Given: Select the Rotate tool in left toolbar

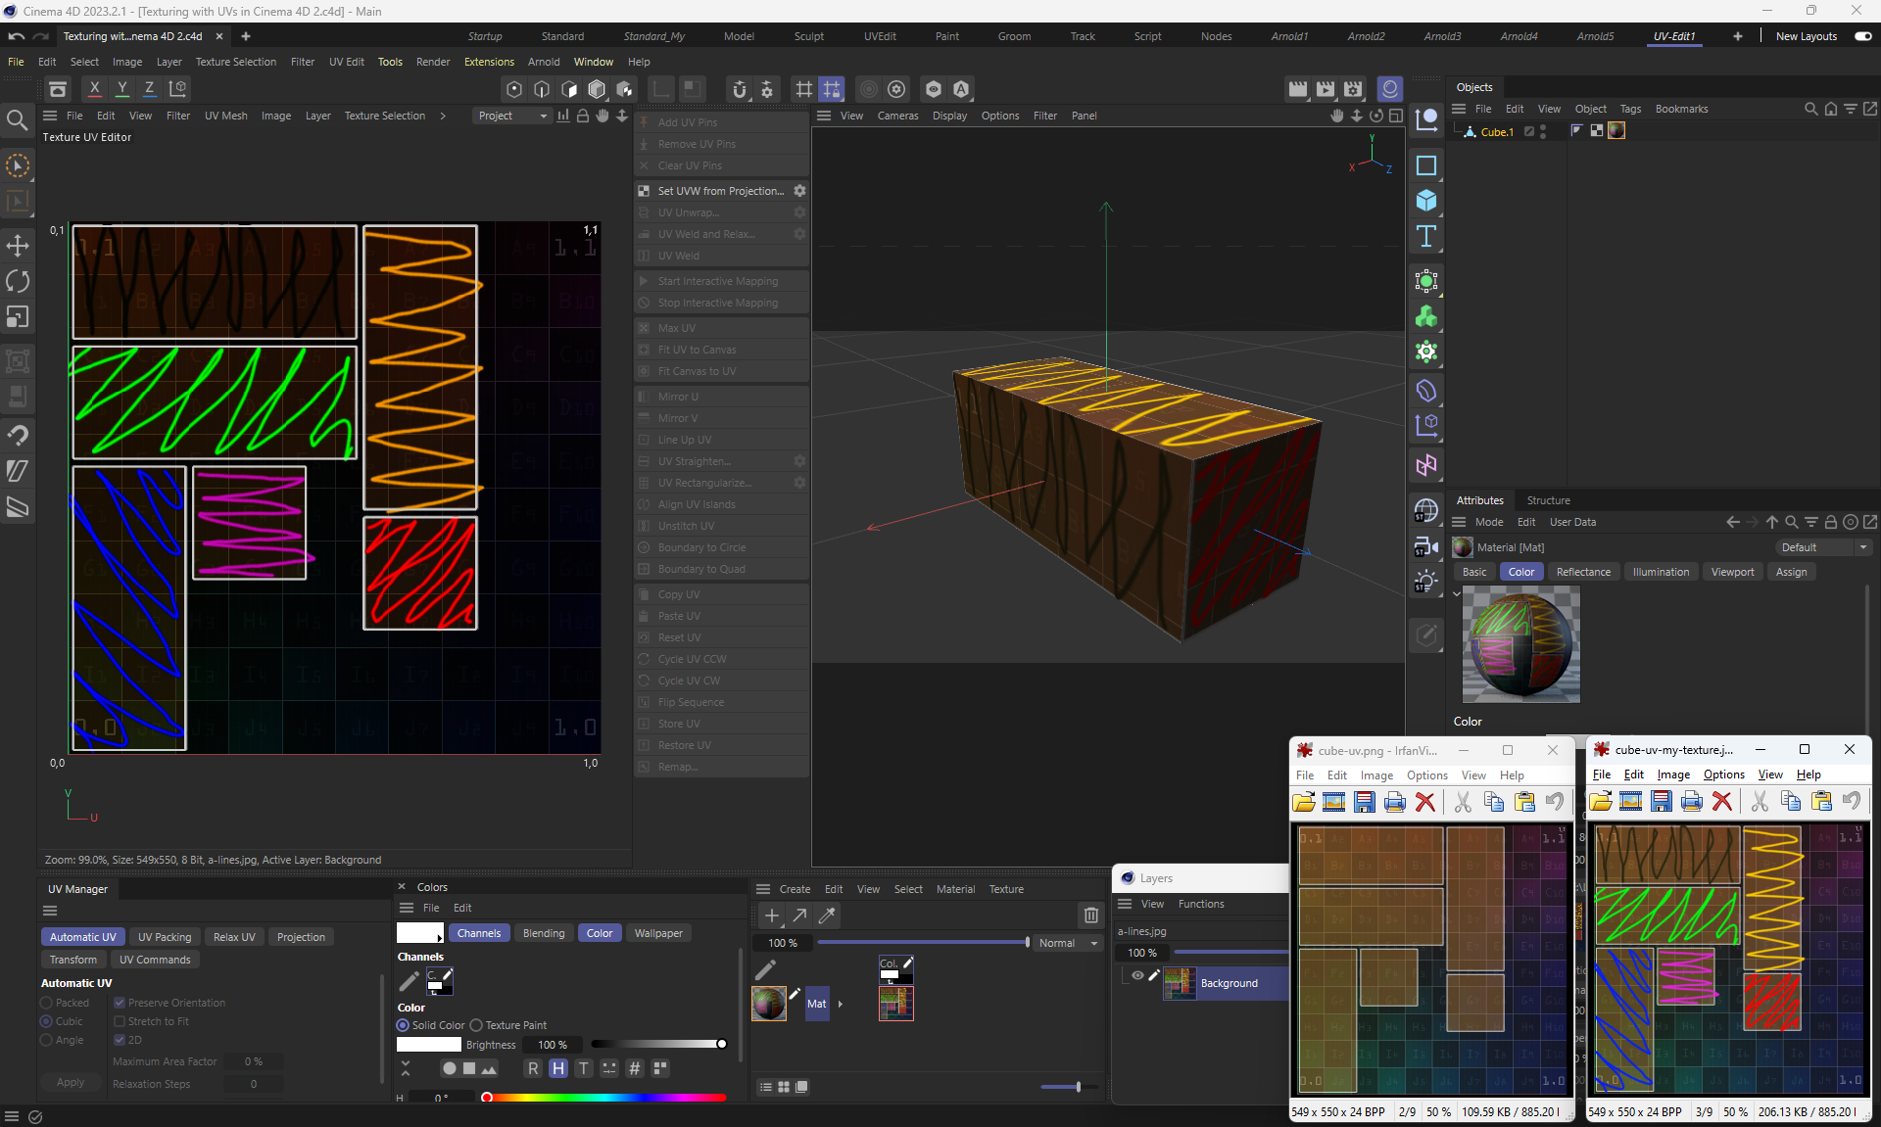Looking at the screenshot, I should click(x=18, y=281).
